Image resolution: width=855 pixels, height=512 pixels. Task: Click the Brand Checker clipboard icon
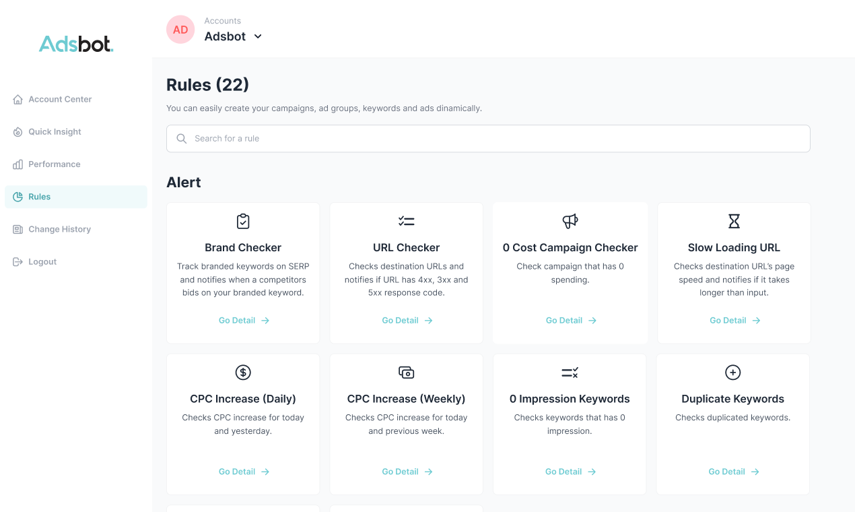(x=243, y=221)
